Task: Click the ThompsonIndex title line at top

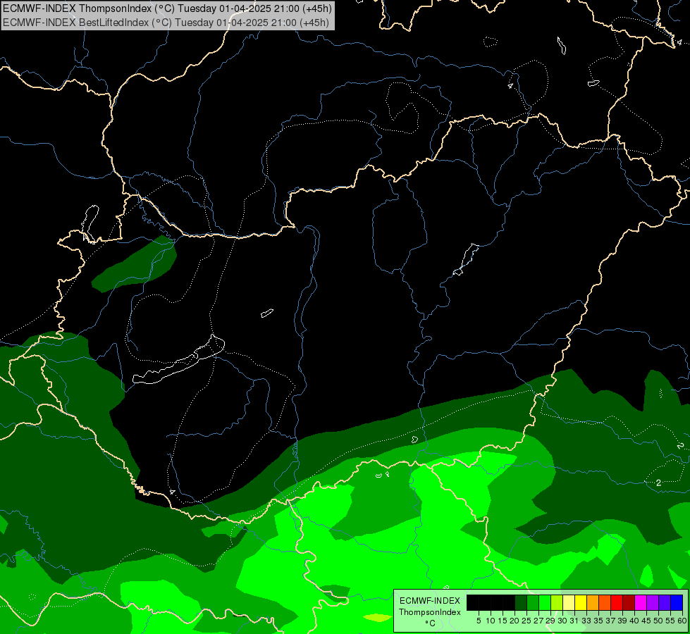Action: [x=167, y=8]
